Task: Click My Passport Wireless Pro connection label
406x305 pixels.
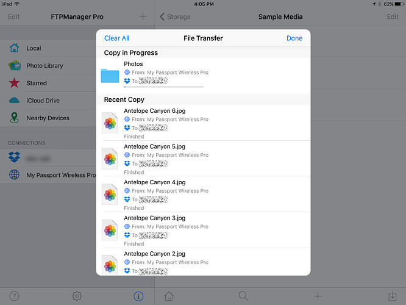Action: click(x=61, y=175)
